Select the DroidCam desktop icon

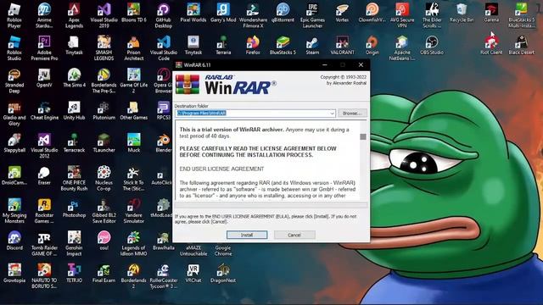click(14, 175)
